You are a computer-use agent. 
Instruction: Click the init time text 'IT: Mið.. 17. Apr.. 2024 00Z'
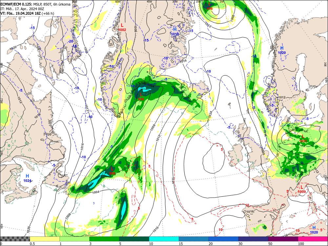(22, 9)
